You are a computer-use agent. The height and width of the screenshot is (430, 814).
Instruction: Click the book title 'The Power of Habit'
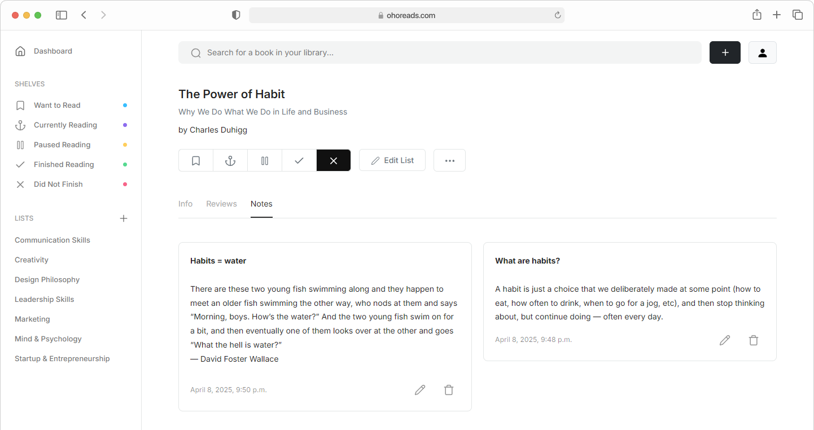(x=231, y=94)
